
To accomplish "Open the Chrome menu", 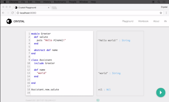I will click(14, 2).
